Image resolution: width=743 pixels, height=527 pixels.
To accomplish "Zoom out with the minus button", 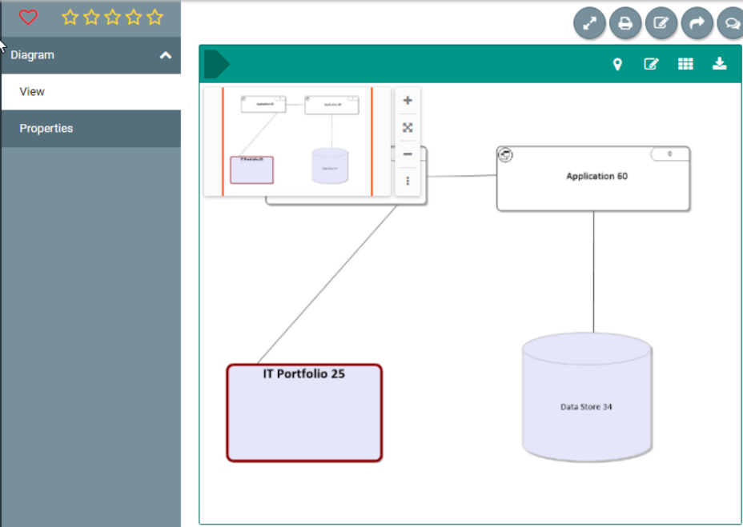I will (x=408, y=154).
